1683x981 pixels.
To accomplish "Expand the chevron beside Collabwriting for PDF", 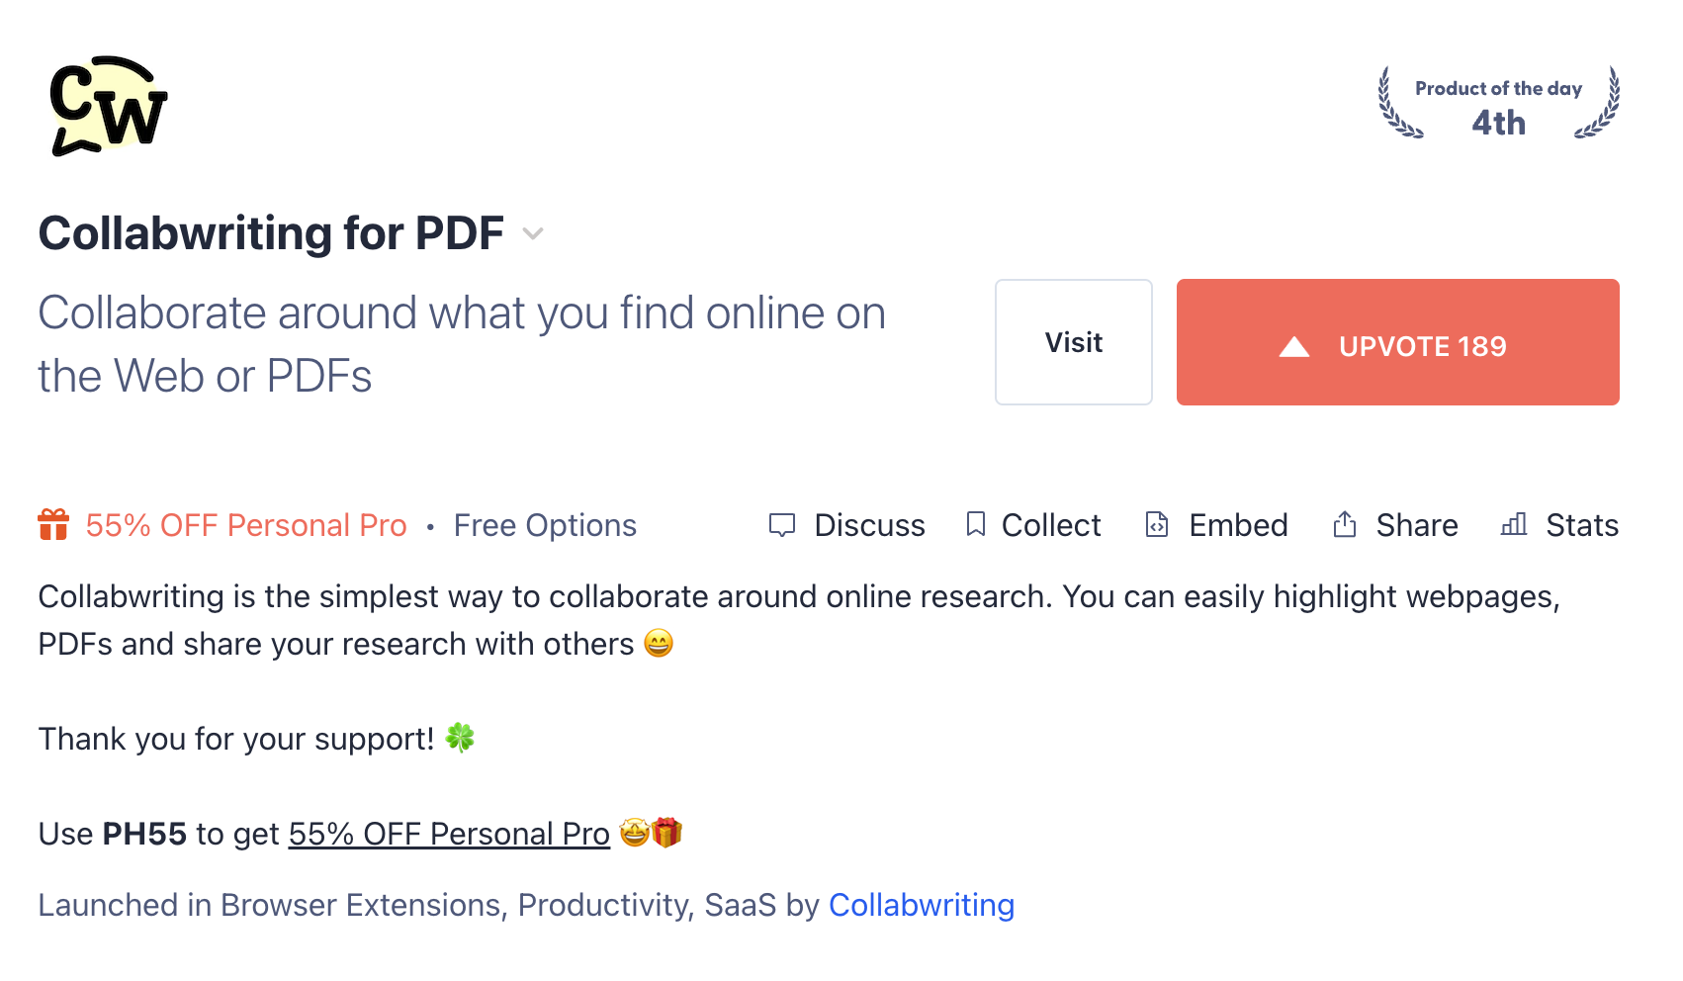I will 533,234.
